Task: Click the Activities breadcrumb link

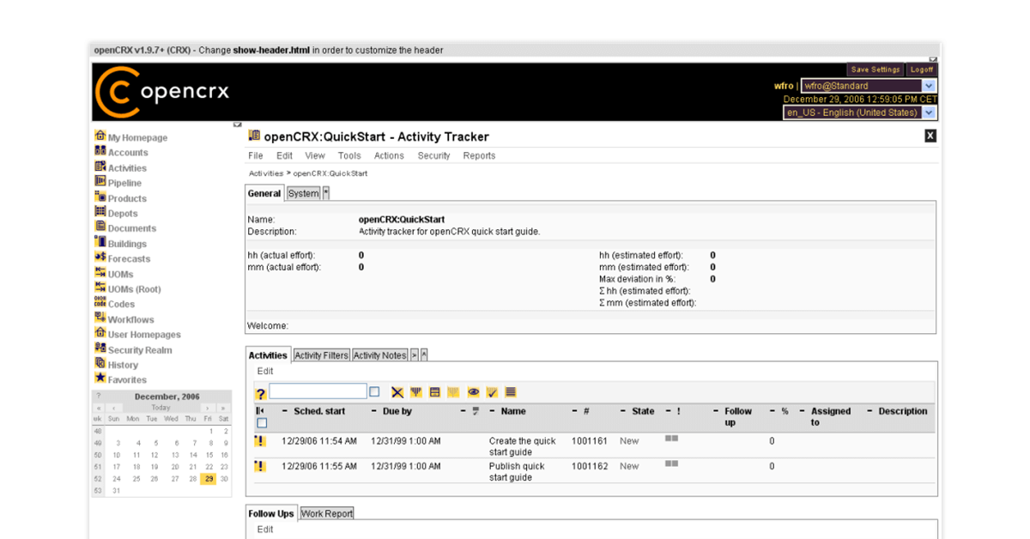Action: (x=266, y=173)
